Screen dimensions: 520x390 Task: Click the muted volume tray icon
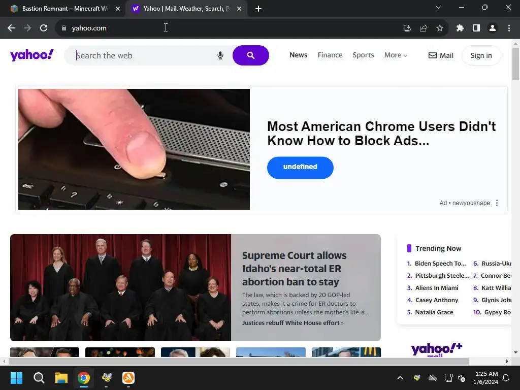[x=462, y=378]
